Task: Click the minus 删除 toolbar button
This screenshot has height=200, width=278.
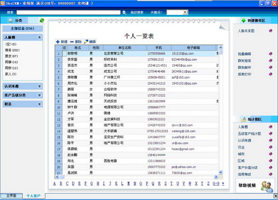Action: point(76,42)
